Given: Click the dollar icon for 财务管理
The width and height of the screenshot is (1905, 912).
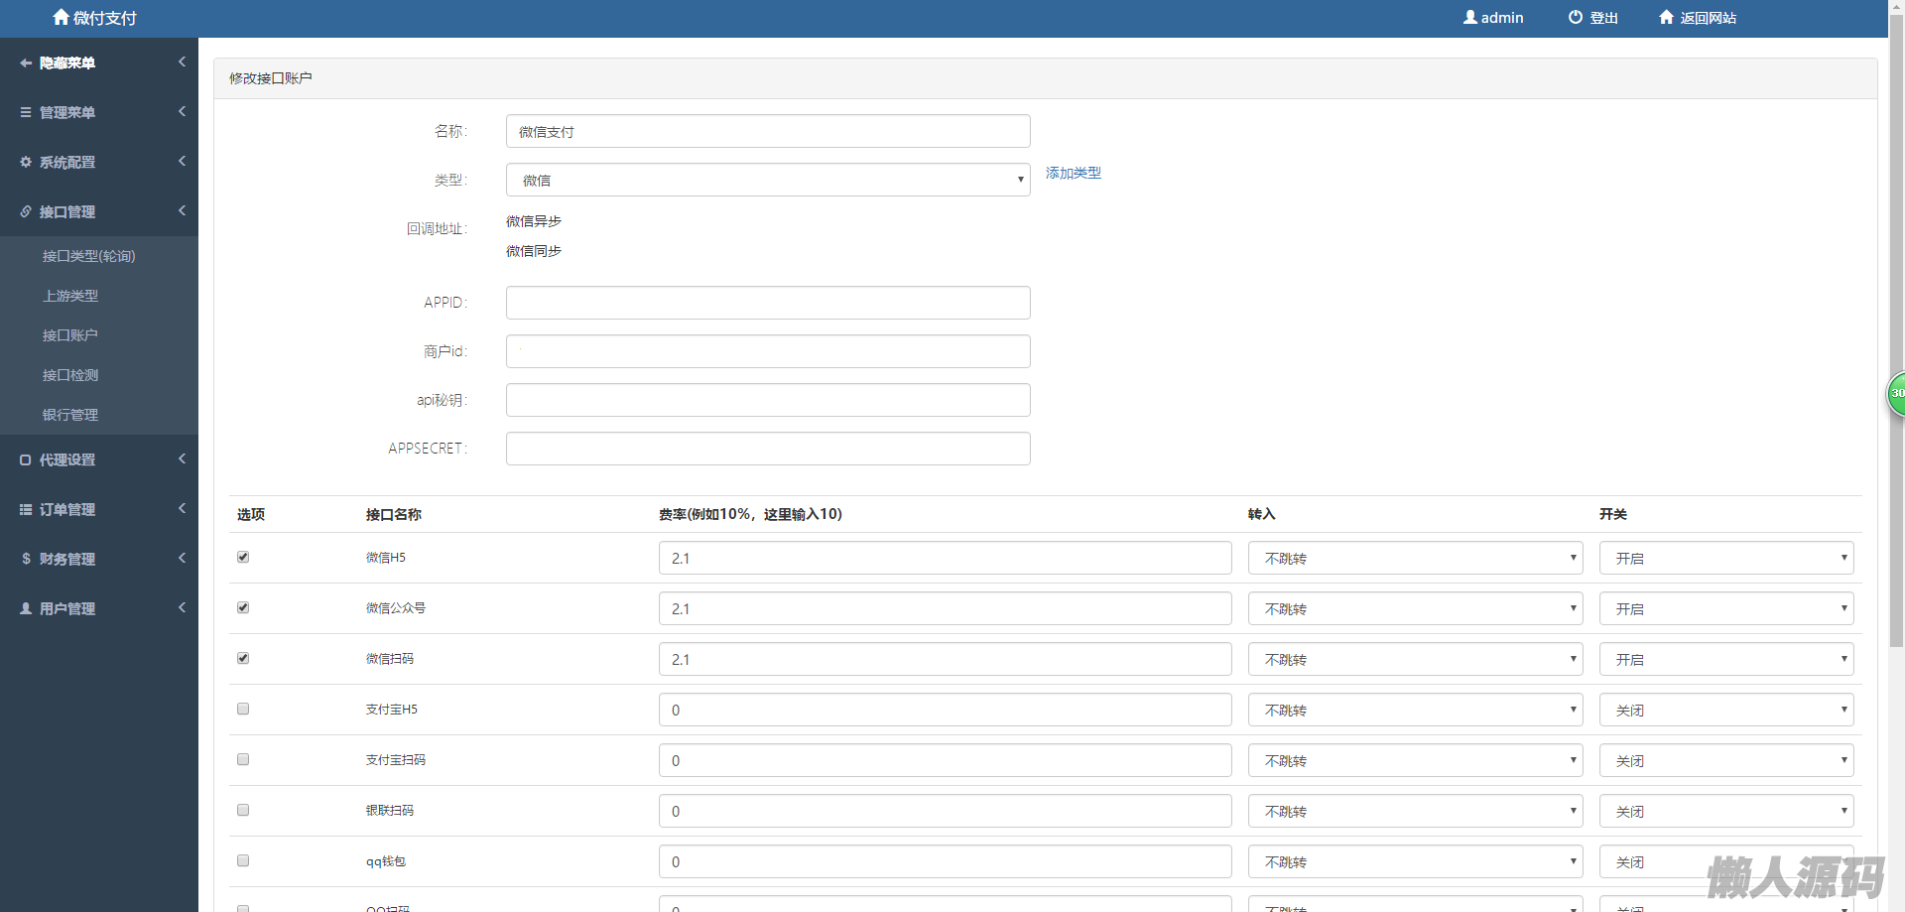Looking at the screenshot, I should pos(26,559).
